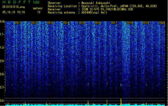
Task: Click the 1514 time label
Action: 66,23
